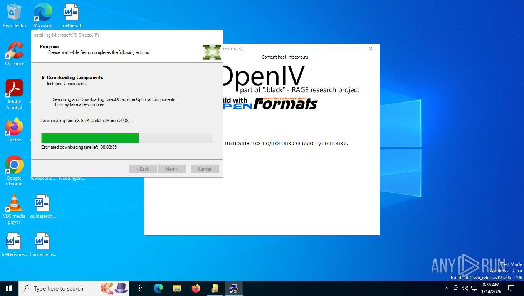Open Task View on the taskbar
524x296 pixels.
(x=139, y=288)
